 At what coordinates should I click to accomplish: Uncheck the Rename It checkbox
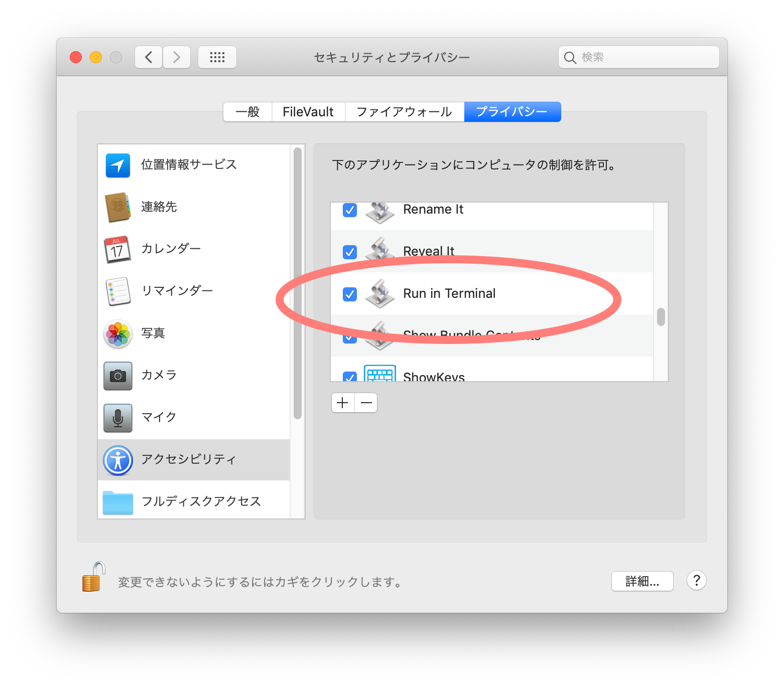(350, 210)
